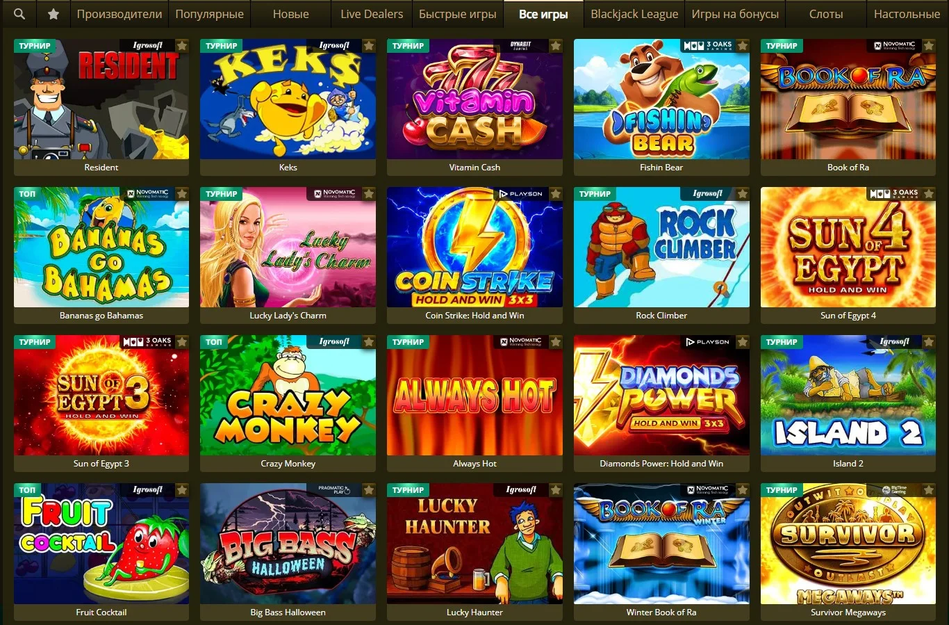Star the Survivor Megaways tile

click(x=930, y=490)
